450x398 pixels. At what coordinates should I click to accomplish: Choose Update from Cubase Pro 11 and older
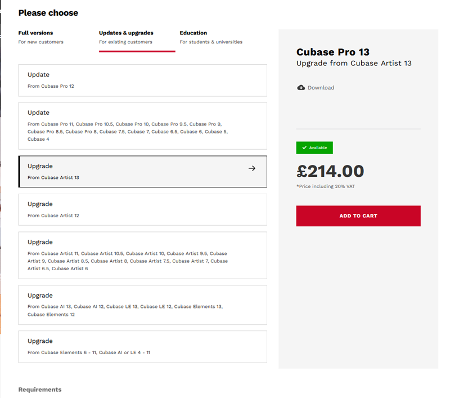coord(143,126)
